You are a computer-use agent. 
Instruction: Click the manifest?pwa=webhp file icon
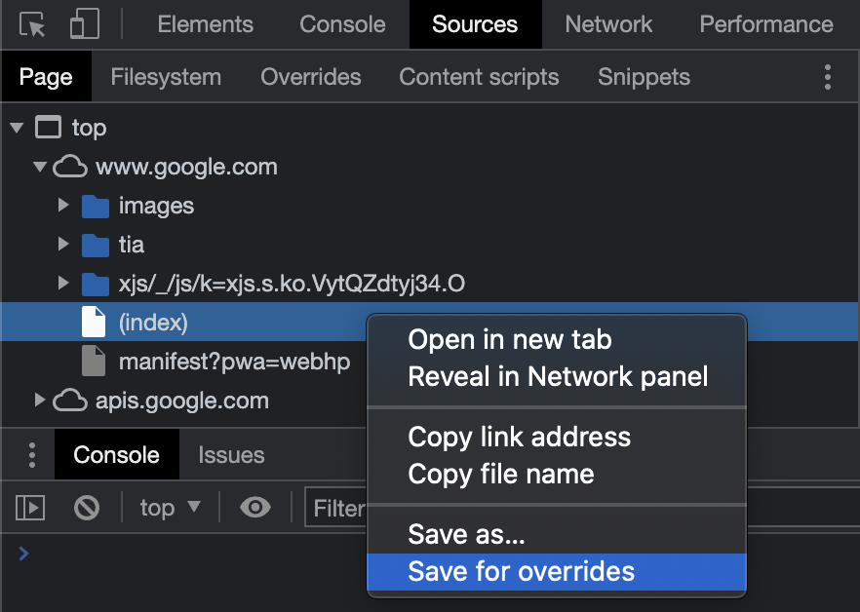[x=94, y=361]
